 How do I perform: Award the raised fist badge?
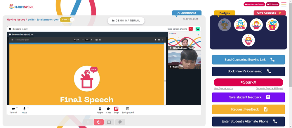pyautogui.click(x=240, y=25)
